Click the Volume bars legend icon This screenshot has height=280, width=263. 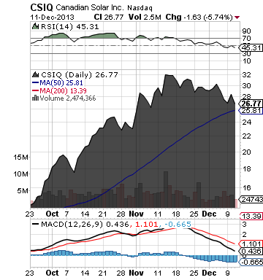point(36,98)
